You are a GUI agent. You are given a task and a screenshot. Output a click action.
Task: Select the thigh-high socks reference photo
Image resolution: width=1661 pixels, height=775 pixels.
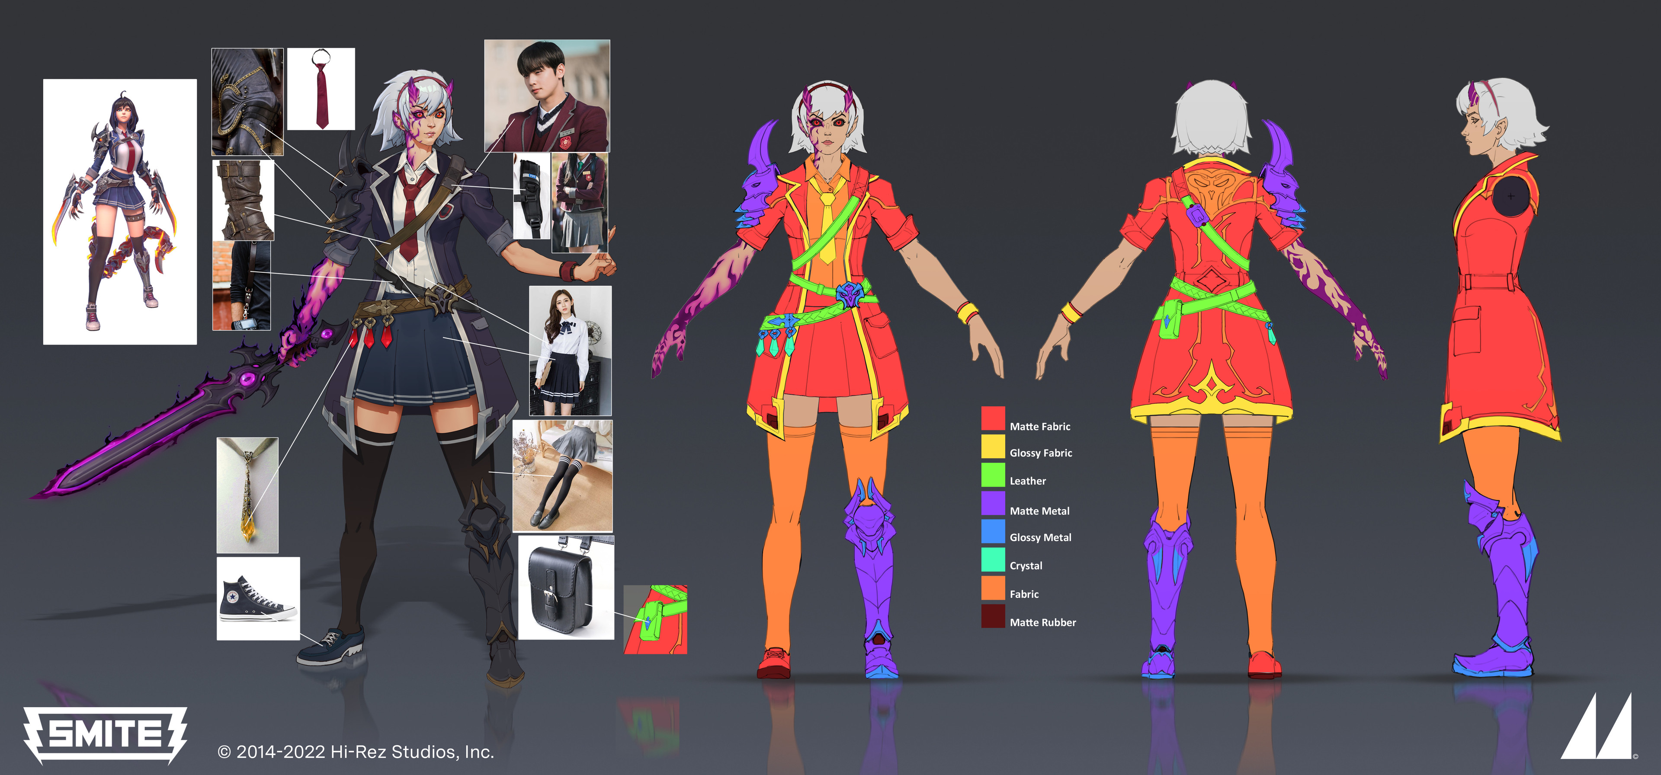coord(562,476)
